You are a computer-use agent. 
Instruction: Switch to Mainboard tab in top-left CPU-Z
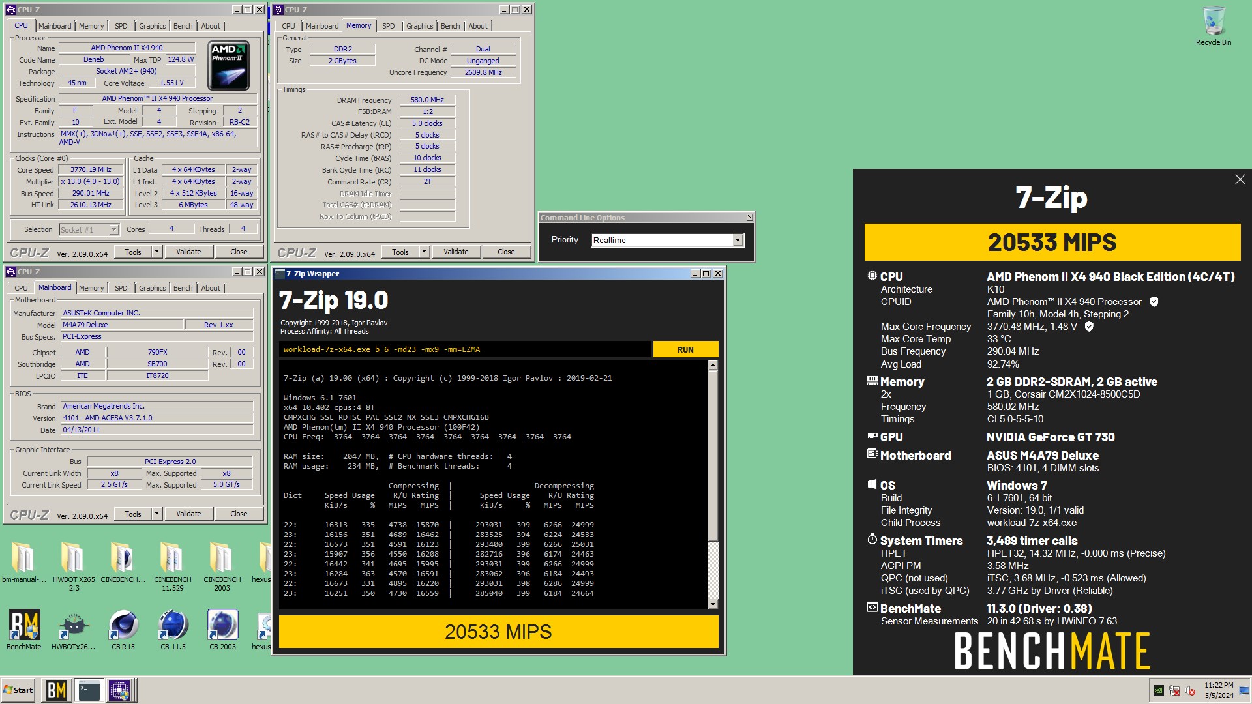point(55,26)
